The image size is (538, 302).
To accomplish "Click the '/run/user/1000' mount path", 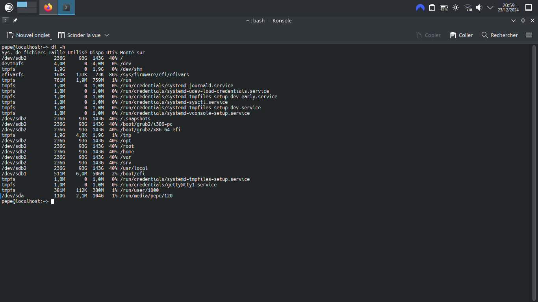I will point(139,190).
